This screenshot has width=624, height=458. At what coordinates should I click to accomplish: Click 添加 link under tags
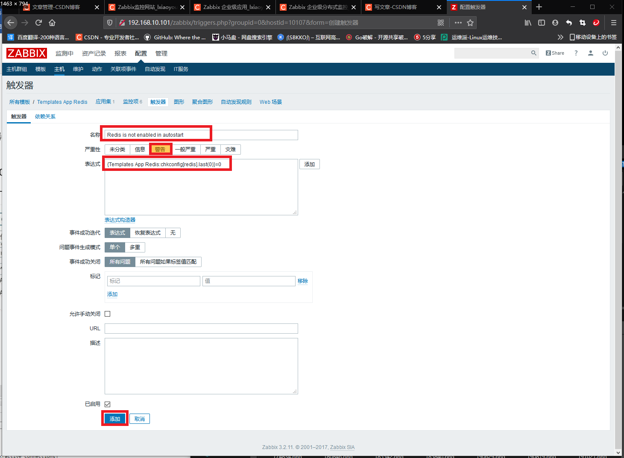tap(112, 294)
